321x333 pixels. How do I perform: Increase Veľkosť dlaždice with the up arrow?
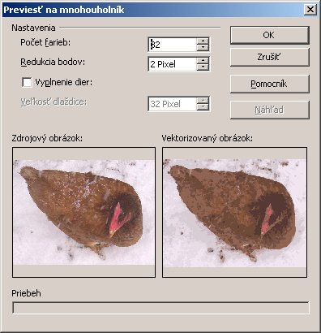pos(203,101)
